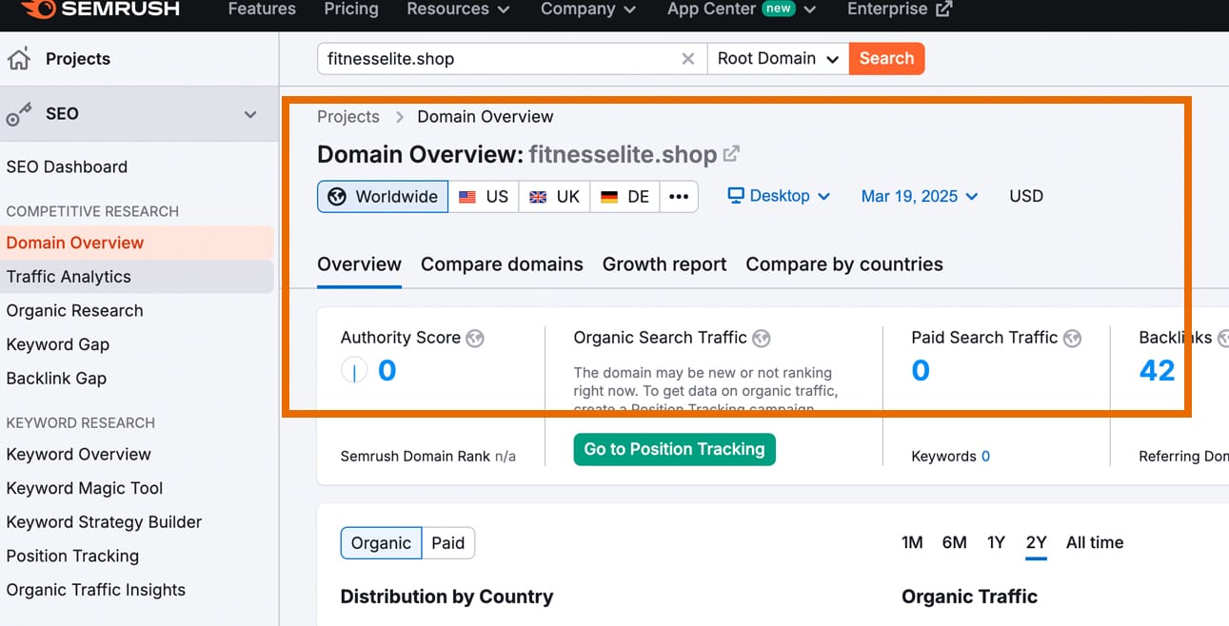This screenshot has width=1229, height=626.
Task: Expand the Resources menu
Action: pos(458,9)
